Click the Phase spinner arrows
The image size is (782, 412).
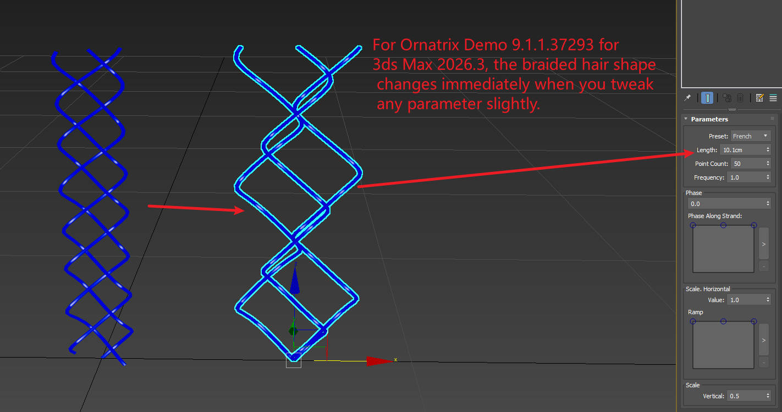pos(768,203)
